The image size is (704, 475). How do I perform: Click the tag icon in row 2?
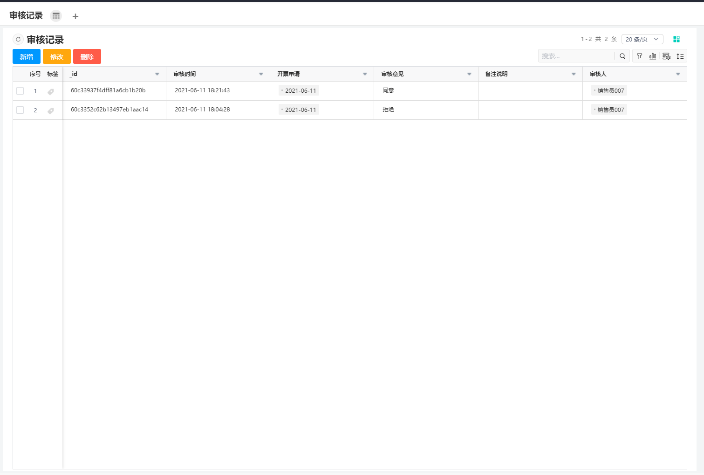click(x=51, y=110)
